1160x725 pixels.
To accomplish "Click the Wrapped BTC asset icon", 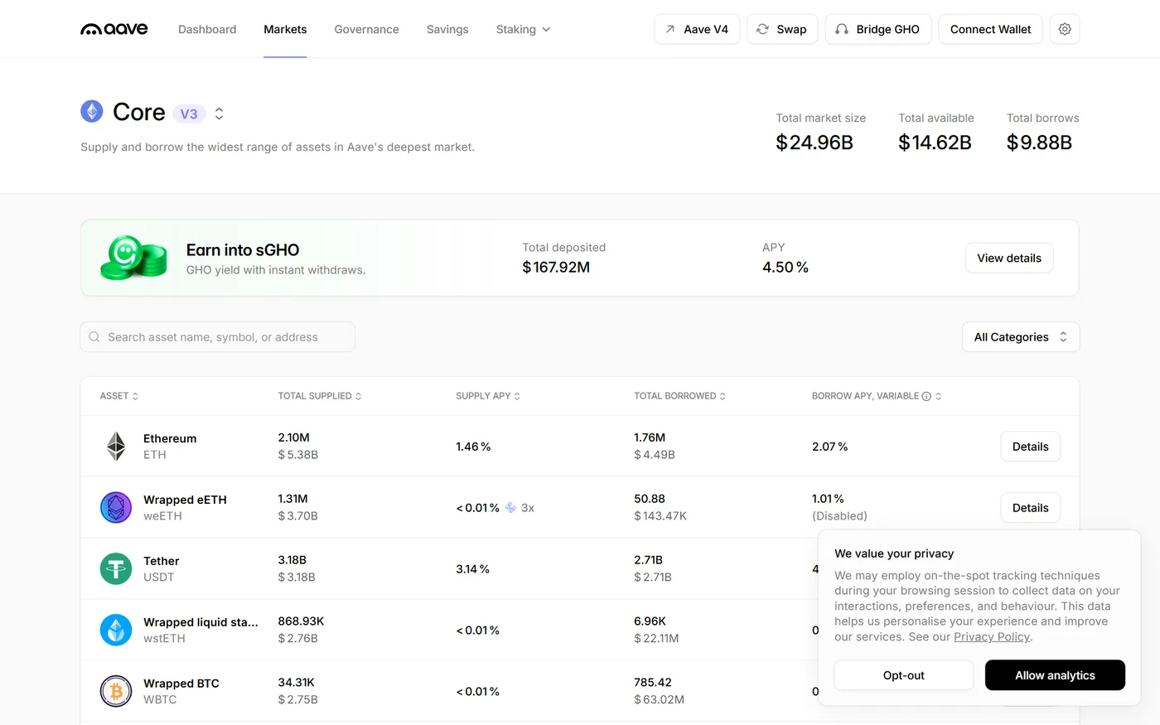I will [116, 692].
